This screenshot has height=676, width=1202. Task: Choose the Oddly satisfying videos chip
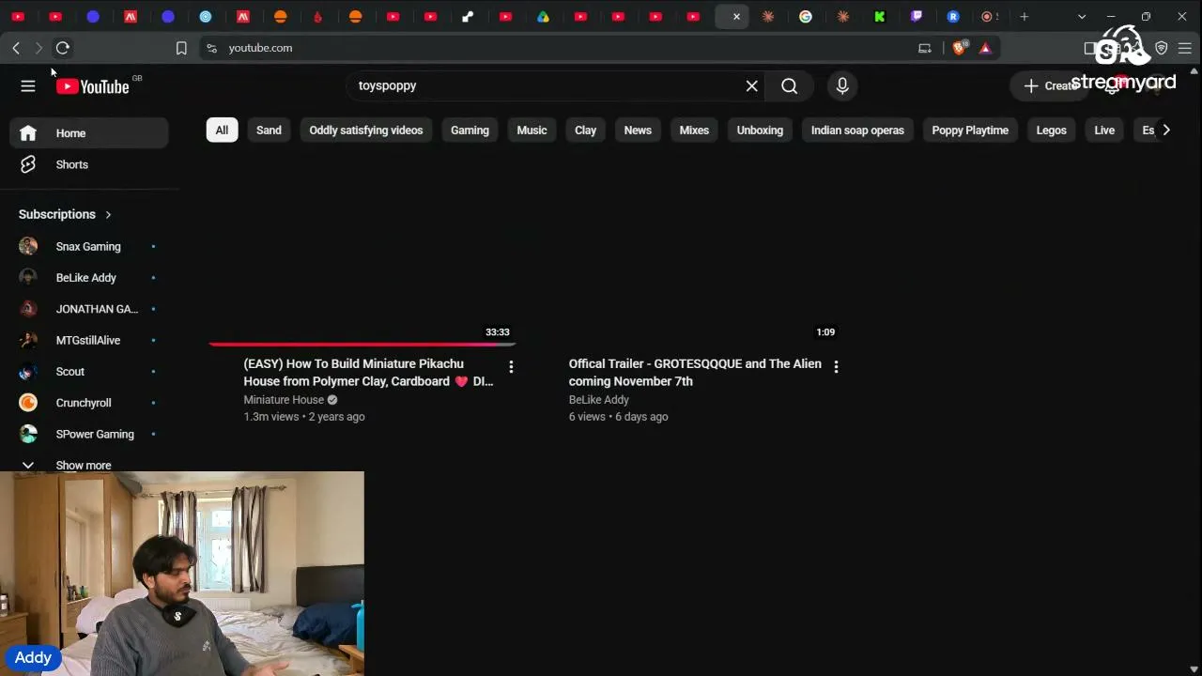click(x=366, y=131)
